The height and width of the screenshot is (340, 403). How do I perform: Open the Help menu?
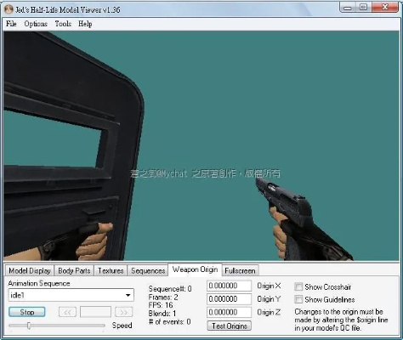pos(85,24)
